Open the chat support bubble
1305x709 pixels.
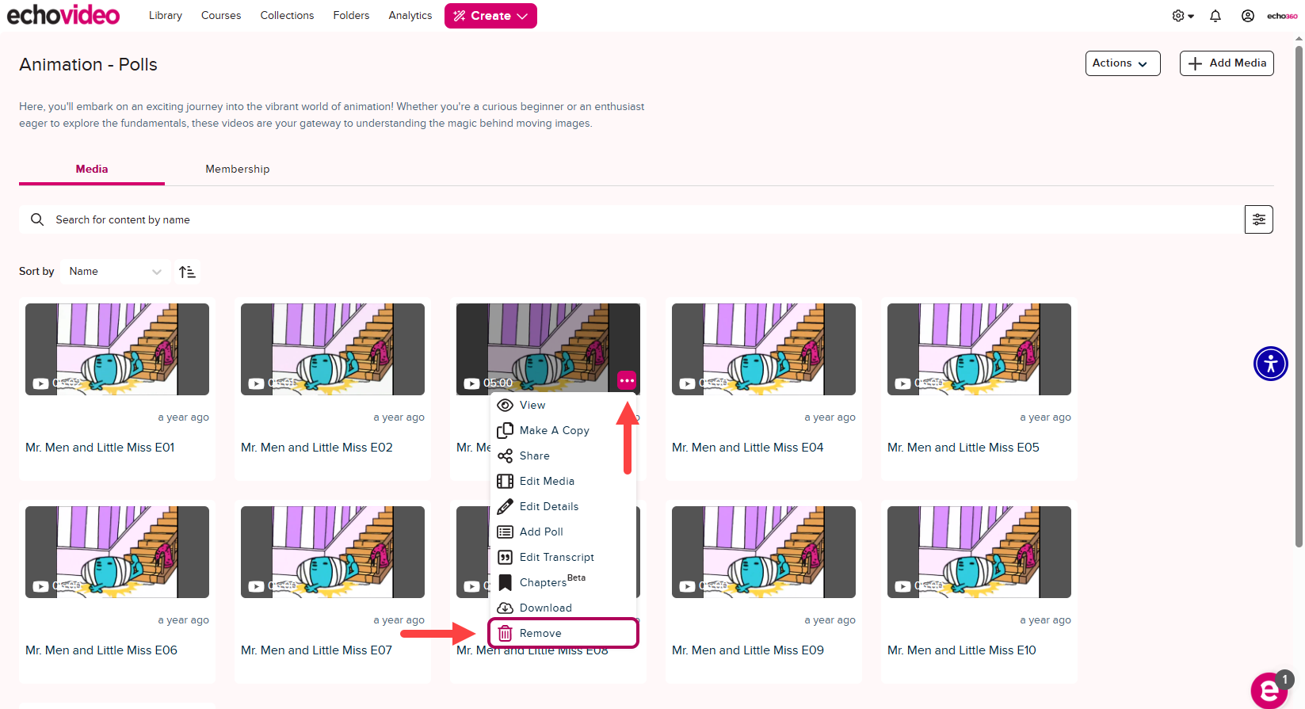tap(1269, 690)
